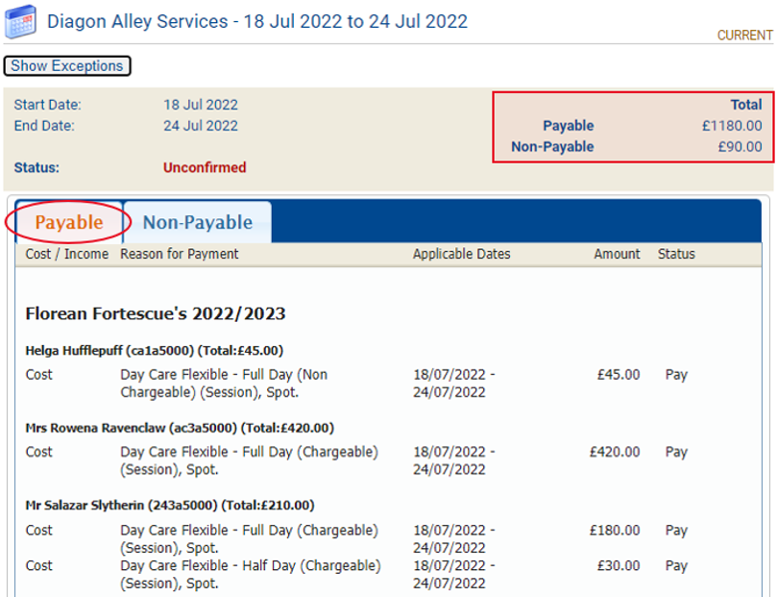Click Pay status on the £45.00 row
This screenshot has width=777, height=597.
[x=676, y=375]
